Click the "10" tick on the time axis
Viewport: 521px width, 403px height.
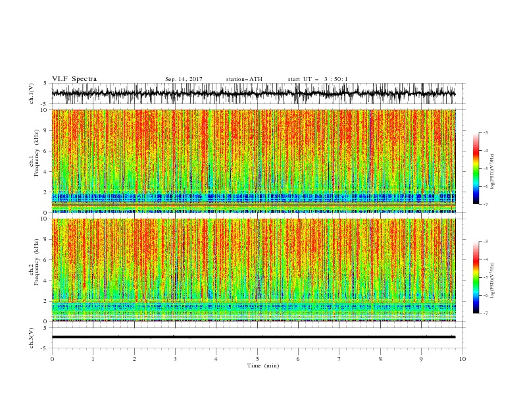462,359
